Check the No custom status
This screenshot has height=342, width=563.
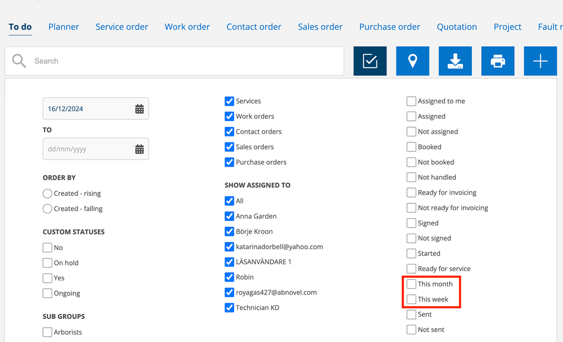[x=47, y=247]
